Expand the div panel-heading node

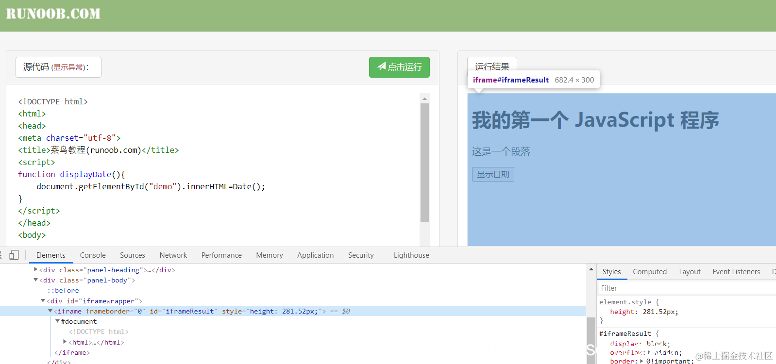point(35,269)
